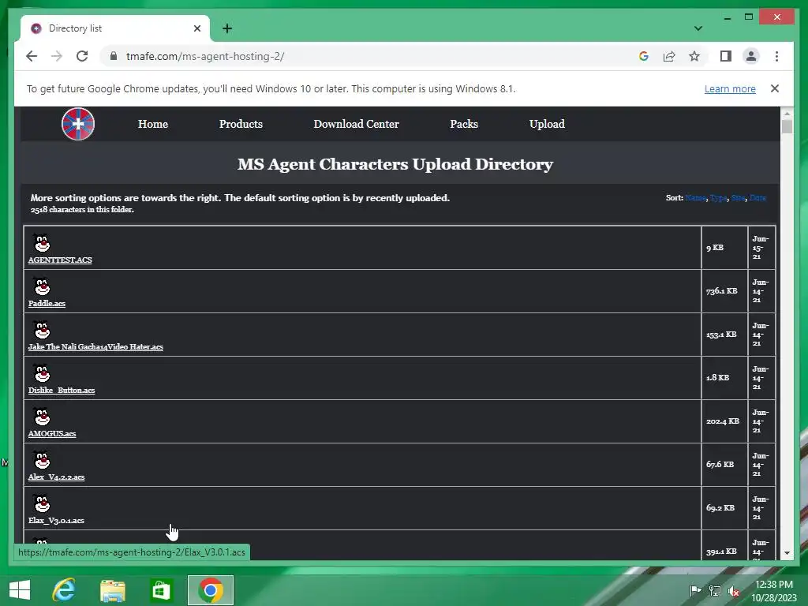Dismiss the Chrome update notice
Viewport: 808px width, 606px height.
[x=775, y=88]
